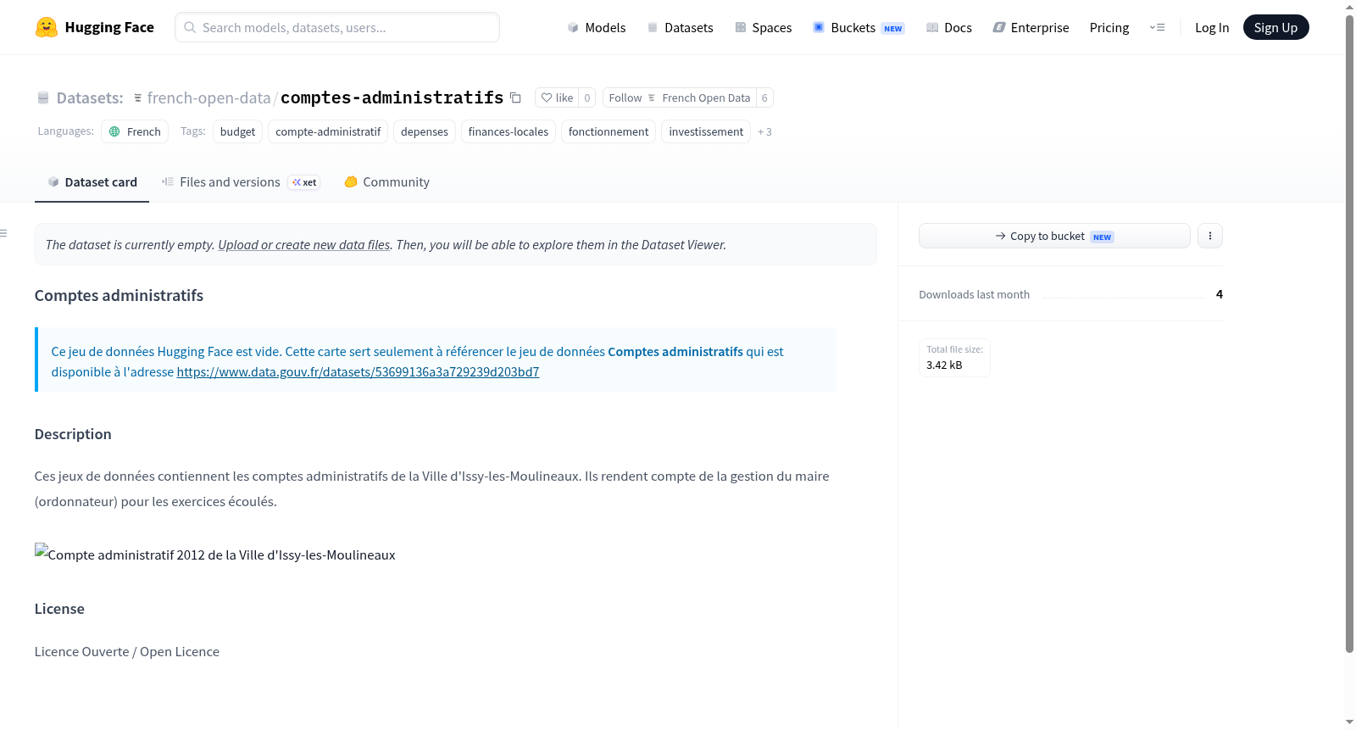Click the Datasets: breadcrumb label
Screen dimensions: 1356x730
90,98
